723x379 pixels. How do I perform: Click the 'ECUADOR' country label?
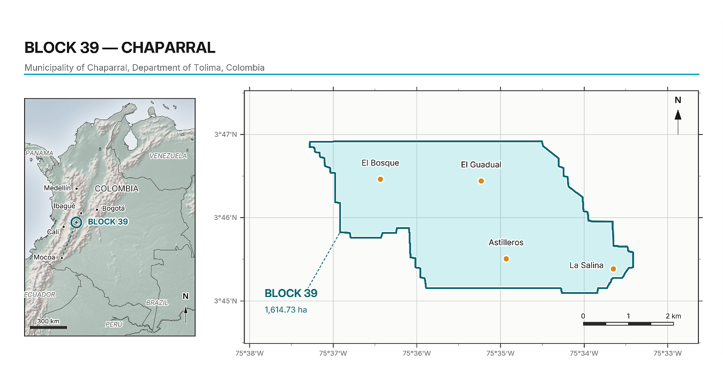pos(40,295)
